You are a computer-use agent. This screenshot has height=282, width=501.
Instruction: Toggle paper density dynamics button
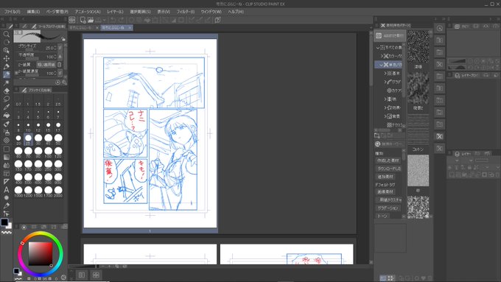click(x=60, y=73)
